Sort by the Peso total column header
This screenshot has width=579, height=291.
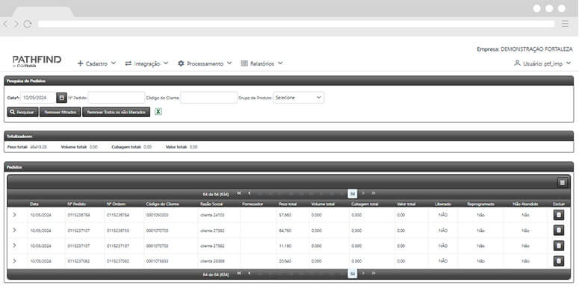(x=288, y=204)
